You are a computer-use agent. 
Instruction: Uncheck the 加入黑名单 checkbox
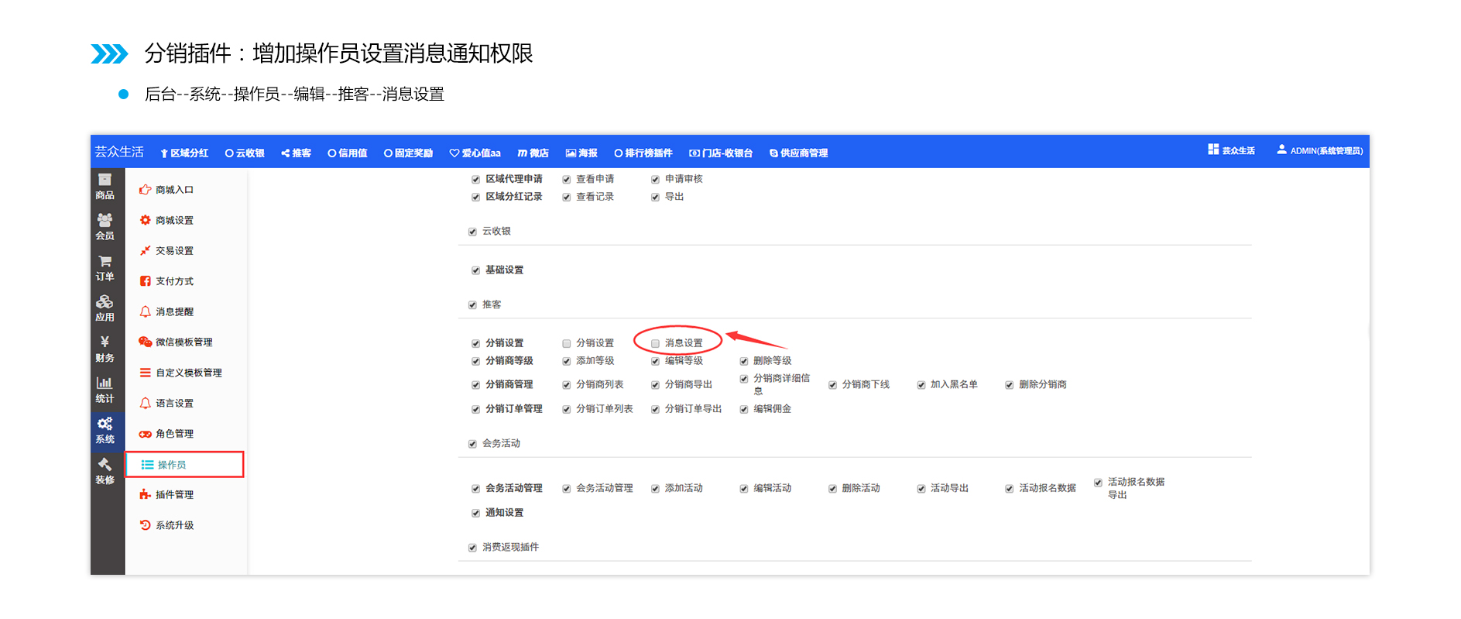pyautogui.click(x=921, y=385)
